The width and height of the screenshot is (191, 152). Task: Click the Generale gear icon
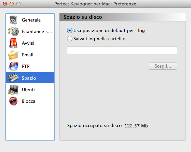(13, 20)
